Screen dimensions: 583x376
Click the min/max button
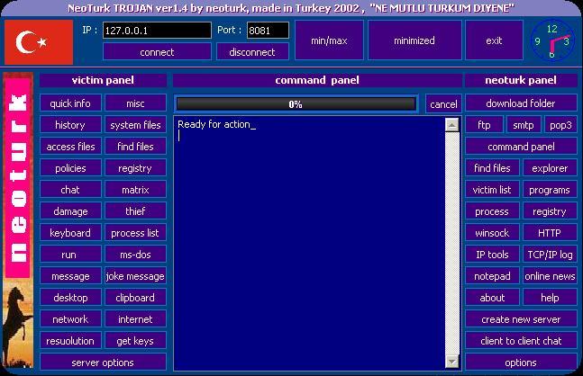pyautogui.click(x=329, y=40)
